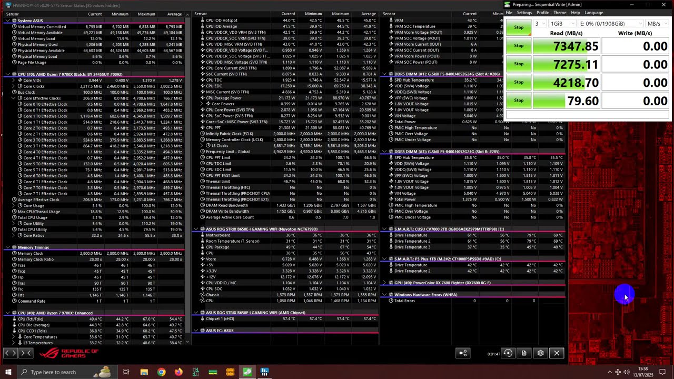Click Stop button beside 7347.85 result

point(519,46)
